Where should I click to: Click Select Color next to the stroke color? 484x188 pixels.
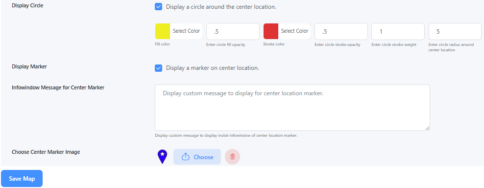295,31
